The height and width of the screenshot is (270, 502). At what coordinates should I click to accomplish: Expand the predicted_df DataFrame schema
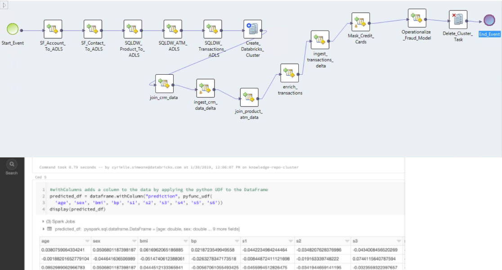pyautogui.click(x=43, y=229)
